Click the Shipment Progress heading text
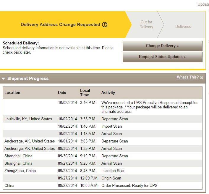 (x=28, y=78)
